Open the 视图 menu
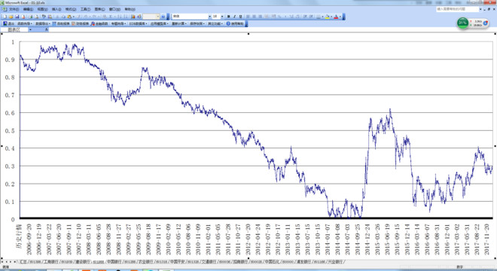This screenshot has width=497, height=271. [42, 9]
